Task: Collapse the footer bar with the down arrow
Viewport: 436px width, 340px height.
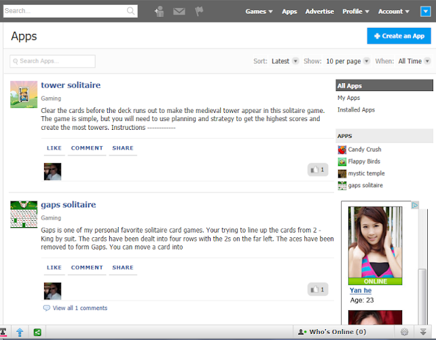Action: pyautogui.click(x=422, y=332)
